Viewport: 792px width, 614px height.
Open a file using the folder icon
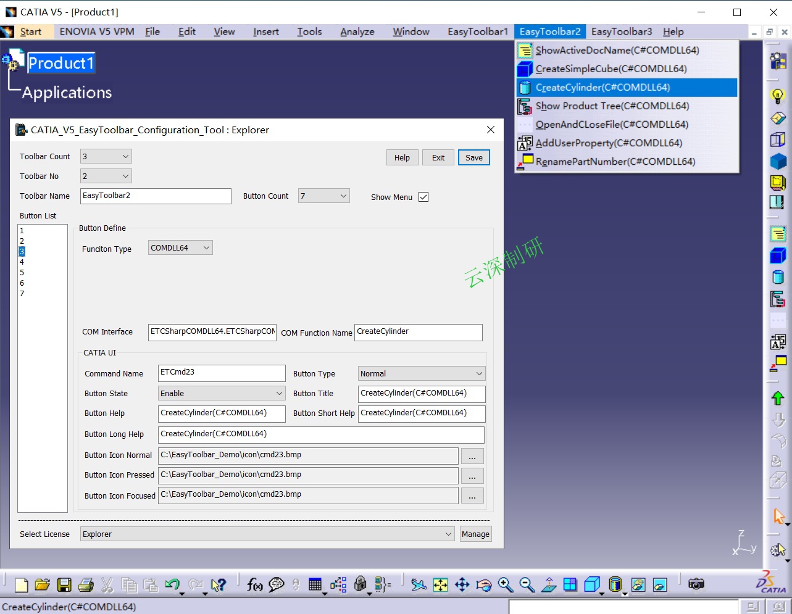point(43,585)
